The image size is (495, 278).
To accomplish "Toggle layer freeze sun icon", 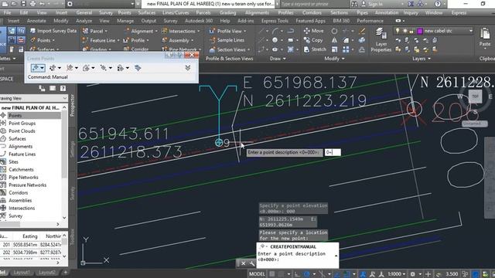I will pos(405,31).
